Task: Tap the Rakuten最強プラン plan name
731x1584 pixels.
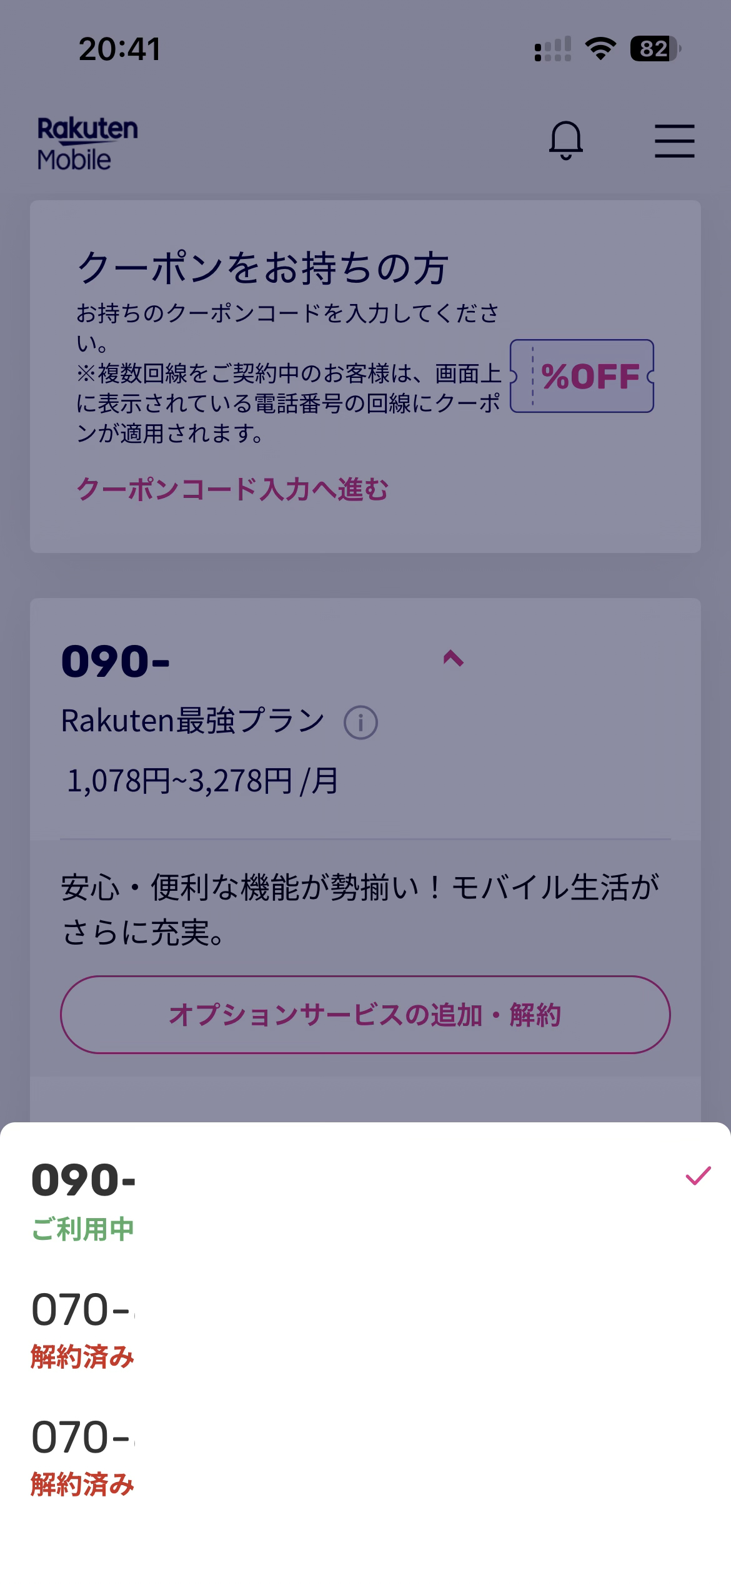Action: (192, 721)
